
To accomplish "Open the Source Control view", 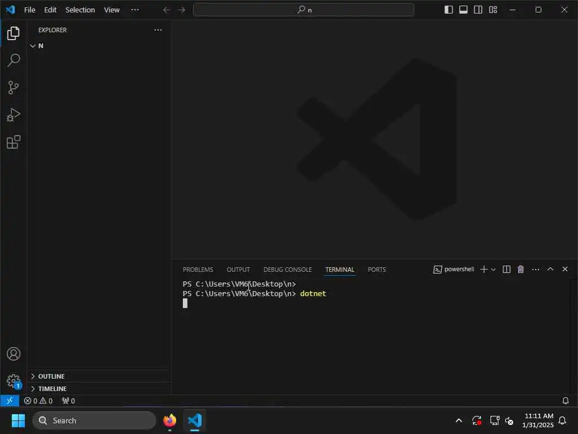I will point(14,88).
